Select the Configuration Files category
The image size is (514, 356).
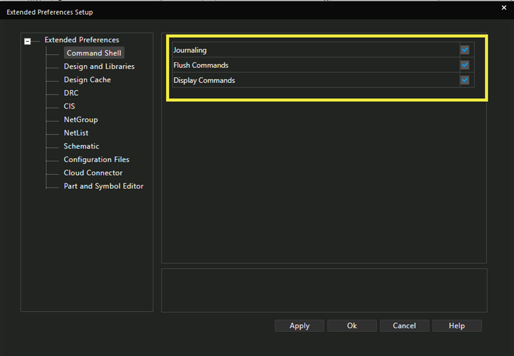pos(96,159)
